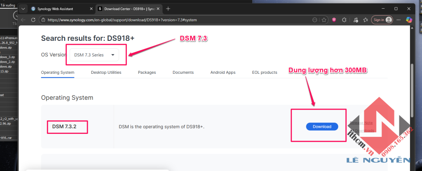Open the Copilot sidebar icon

tap(409, 20)
